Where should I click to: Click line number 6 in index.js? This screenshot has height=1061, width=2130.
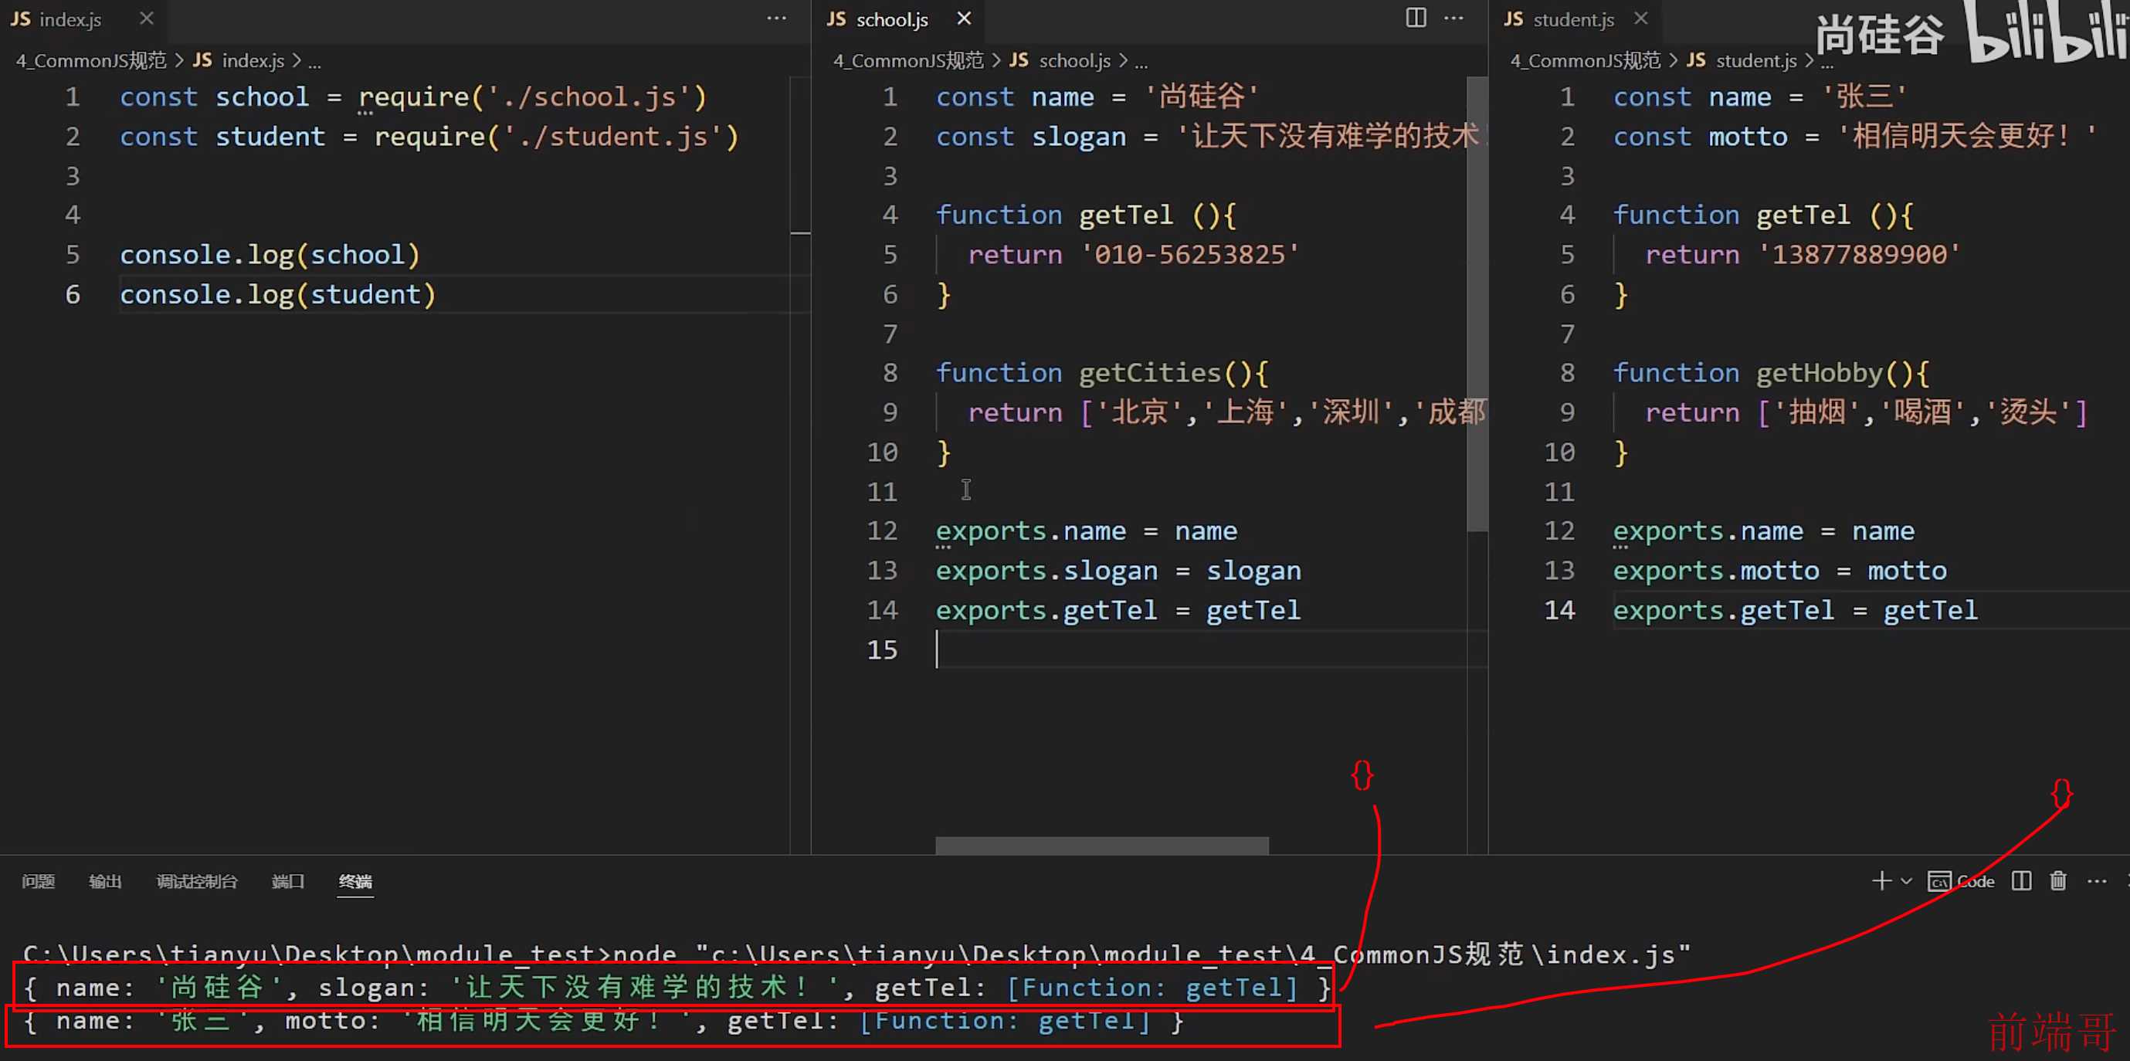pyautogui.click(x=73, y=294)
